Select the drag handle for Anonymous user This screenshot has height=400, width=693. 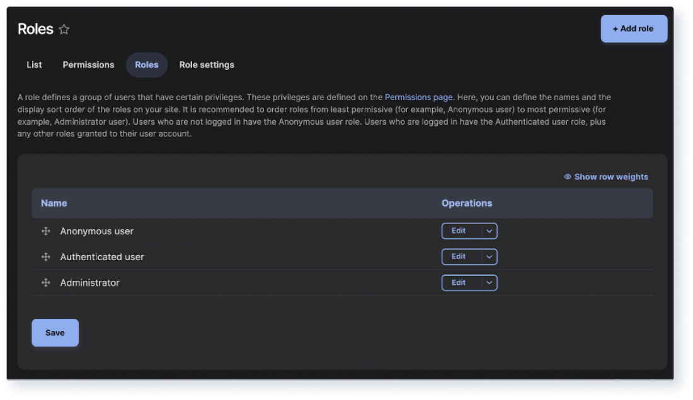pyautogui.click(x=45, y=231)
